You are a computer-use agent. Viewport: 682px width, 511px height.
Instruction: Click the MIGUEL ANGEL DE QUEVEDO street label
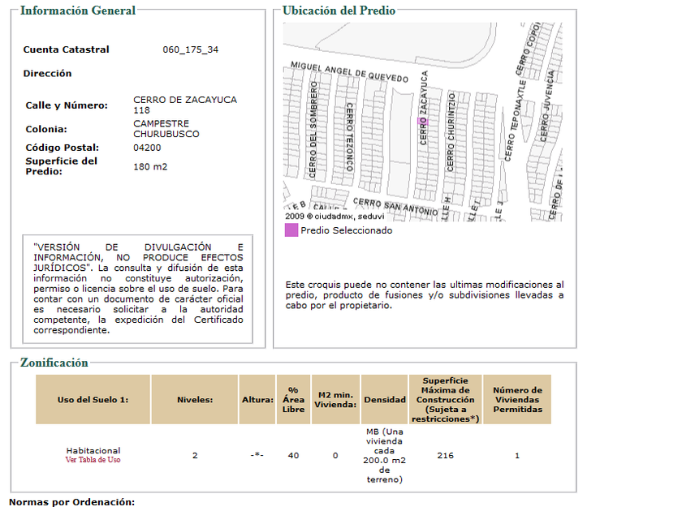pos(350,72)
